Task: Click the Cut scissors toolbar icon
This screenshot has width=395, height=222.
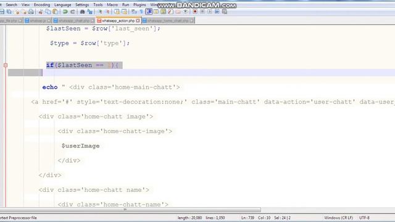Action: [x=41, y=12]
